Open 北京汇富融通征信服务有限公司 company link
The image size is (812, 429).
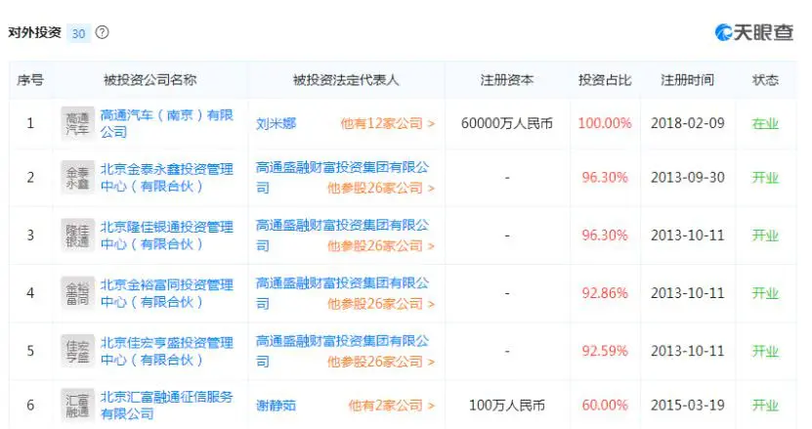pos(167,406)
